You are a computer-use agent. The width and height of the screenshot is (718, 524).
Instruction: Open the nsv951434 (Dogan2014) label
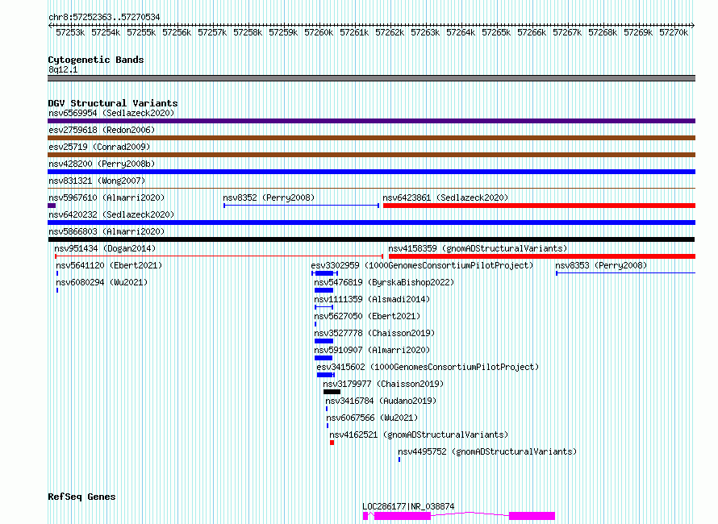pos(105,248)
